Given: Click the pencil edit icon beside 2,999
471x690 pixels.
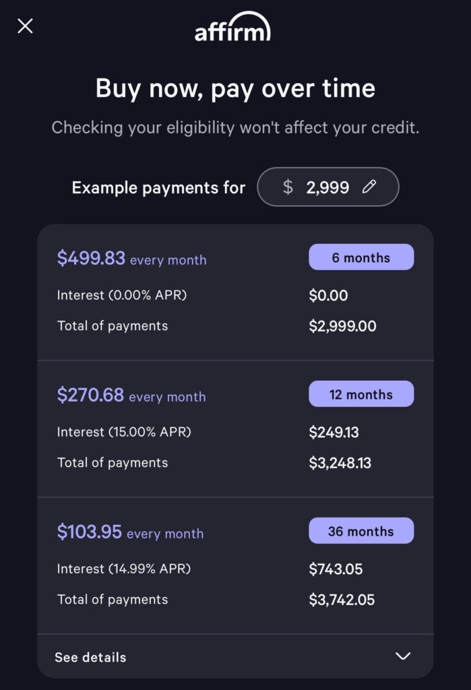Looking at the screenshot, I should (x=369, y=187).
